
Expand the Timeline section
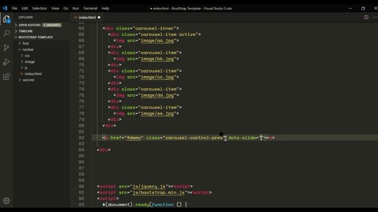(x=25, y=31)
